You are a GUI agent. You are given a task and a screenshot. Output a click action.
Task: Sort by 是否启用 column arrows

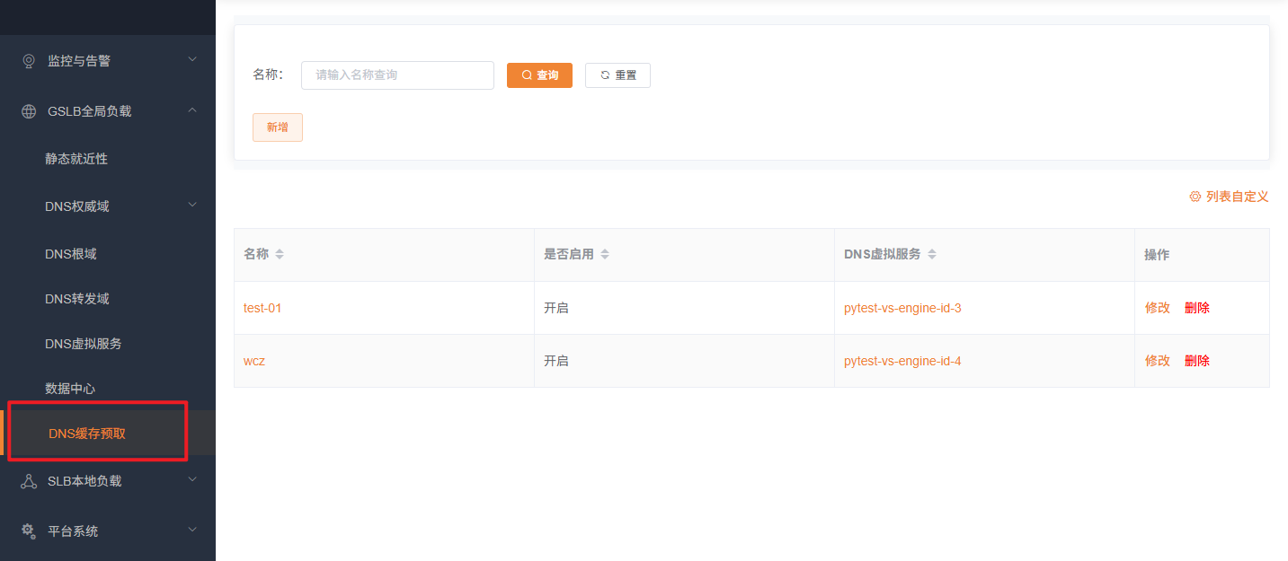(605, 255)
